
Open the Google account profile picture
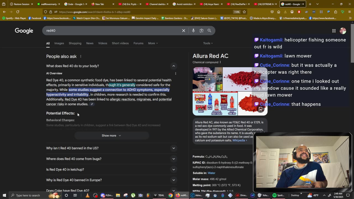[343, 31]
